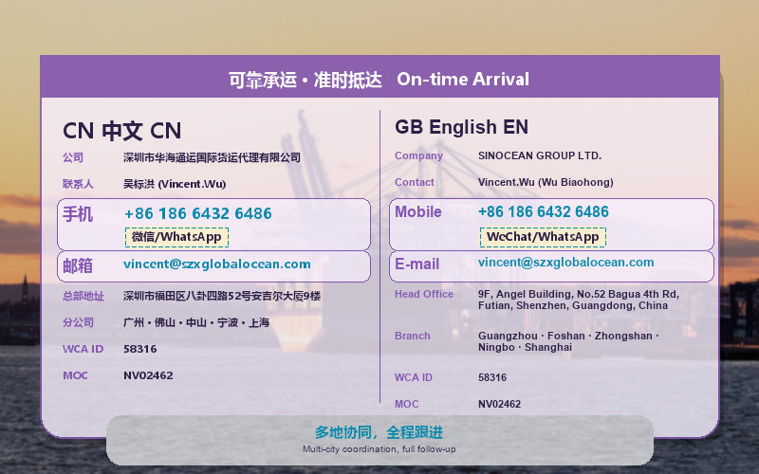Click the 'Head Office' label

point(424,294)
